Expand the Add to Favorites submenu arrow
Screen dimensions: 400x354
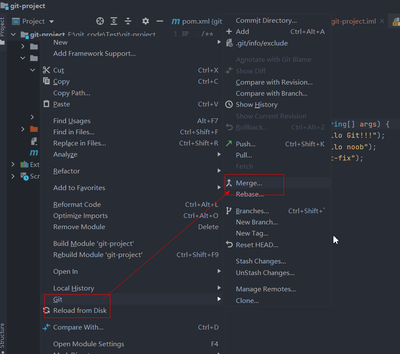219,188
